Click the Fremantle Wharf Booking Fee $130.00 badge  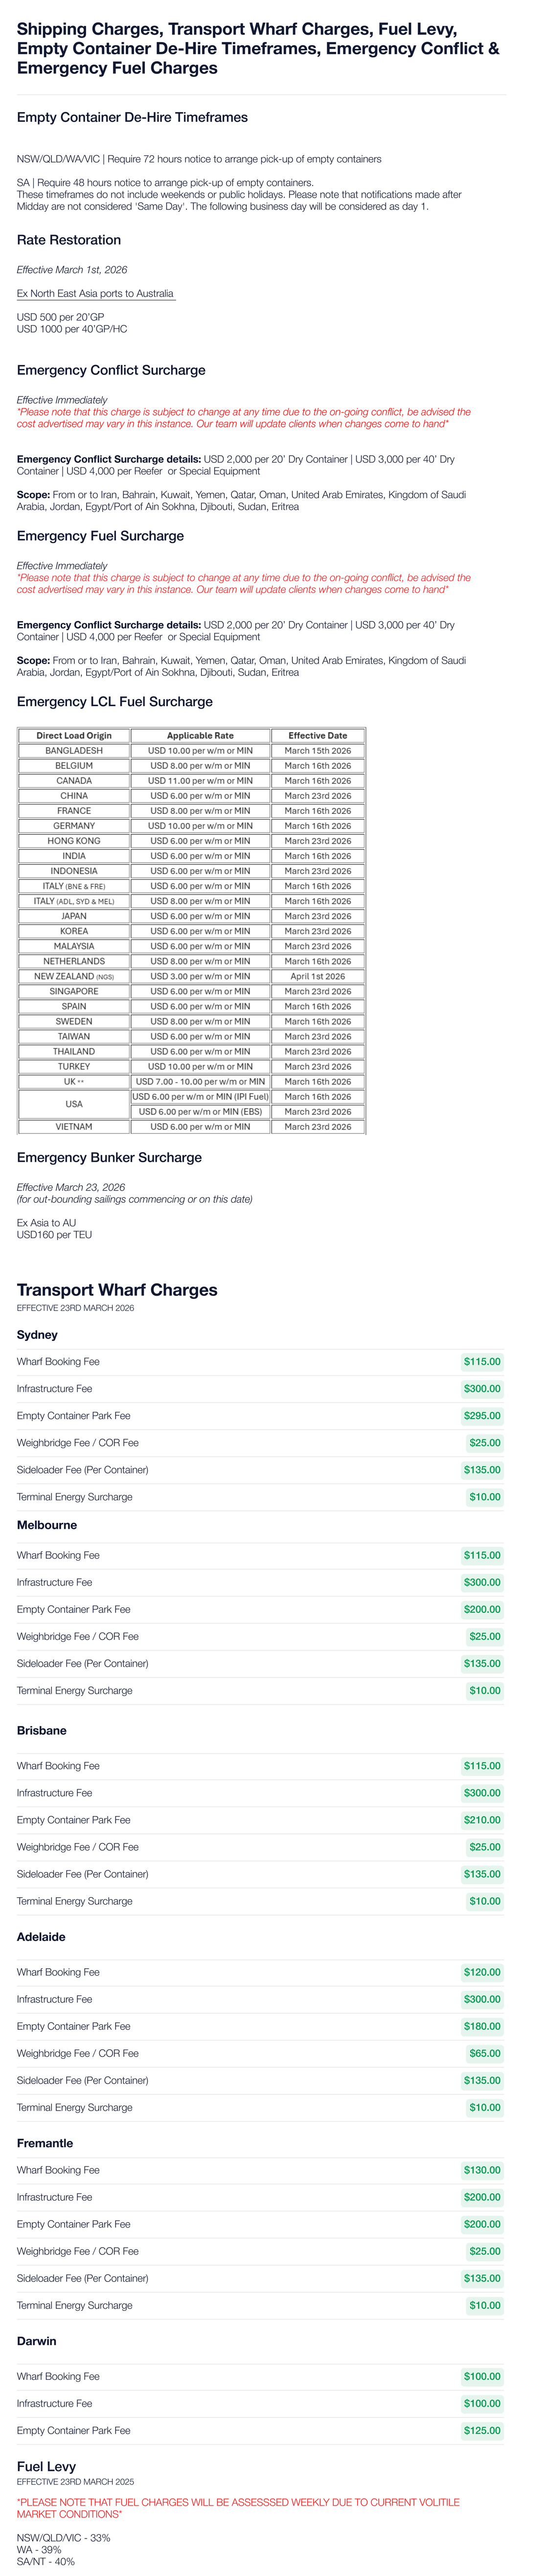pyautogui.click(x=482, y=2170)
